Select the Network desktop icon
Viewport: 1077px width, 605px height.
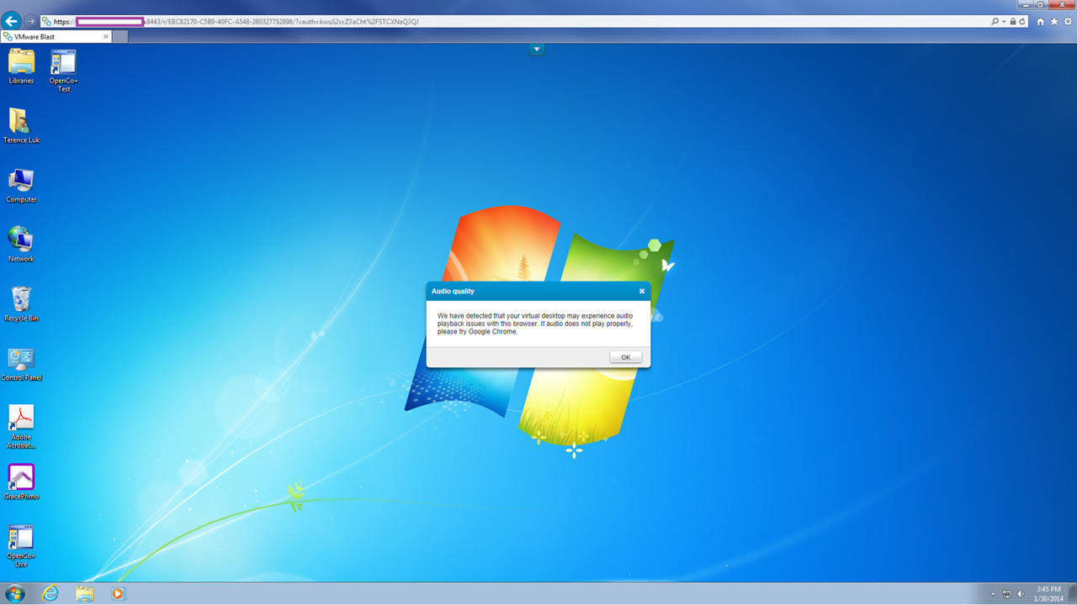click(21, 245)
